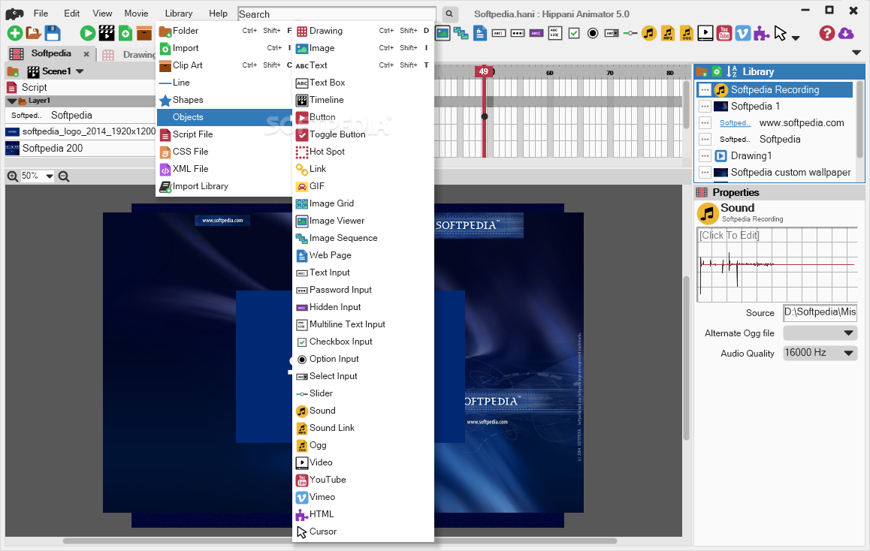Open the File menu
Viewport: 870px width, 551px height.
click(41, 14)
